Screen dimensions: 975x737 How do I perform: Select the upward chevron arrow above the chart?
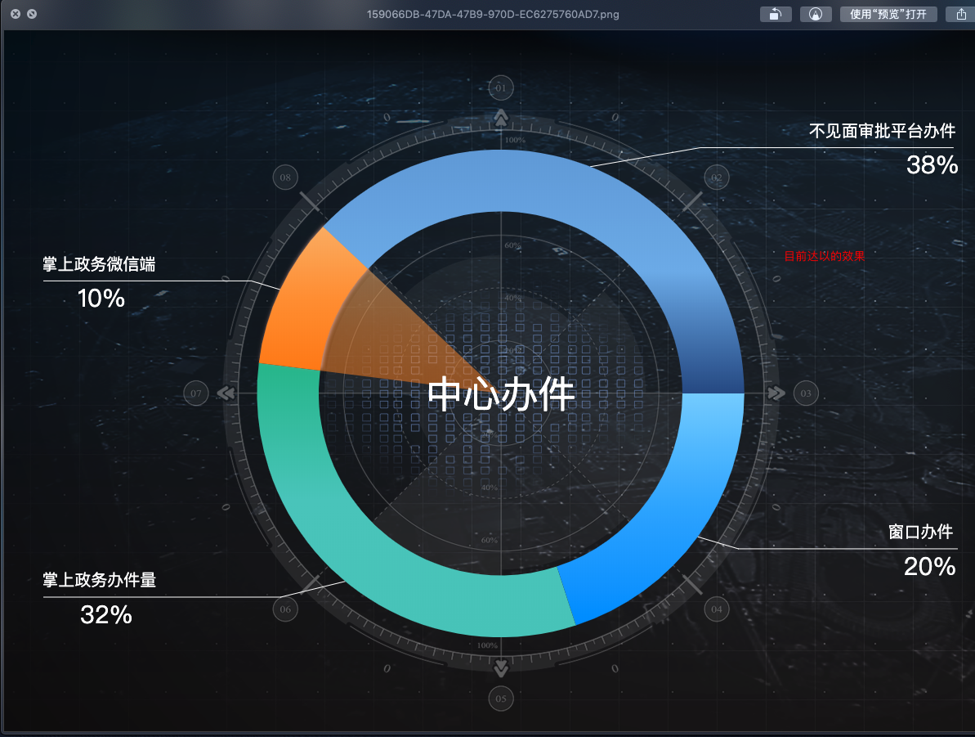point(501,118)
